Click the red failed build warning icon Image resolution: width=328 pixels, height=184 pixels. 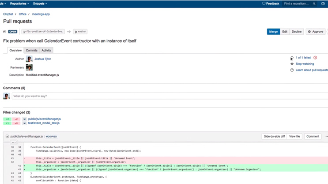[x=315, y=58]
